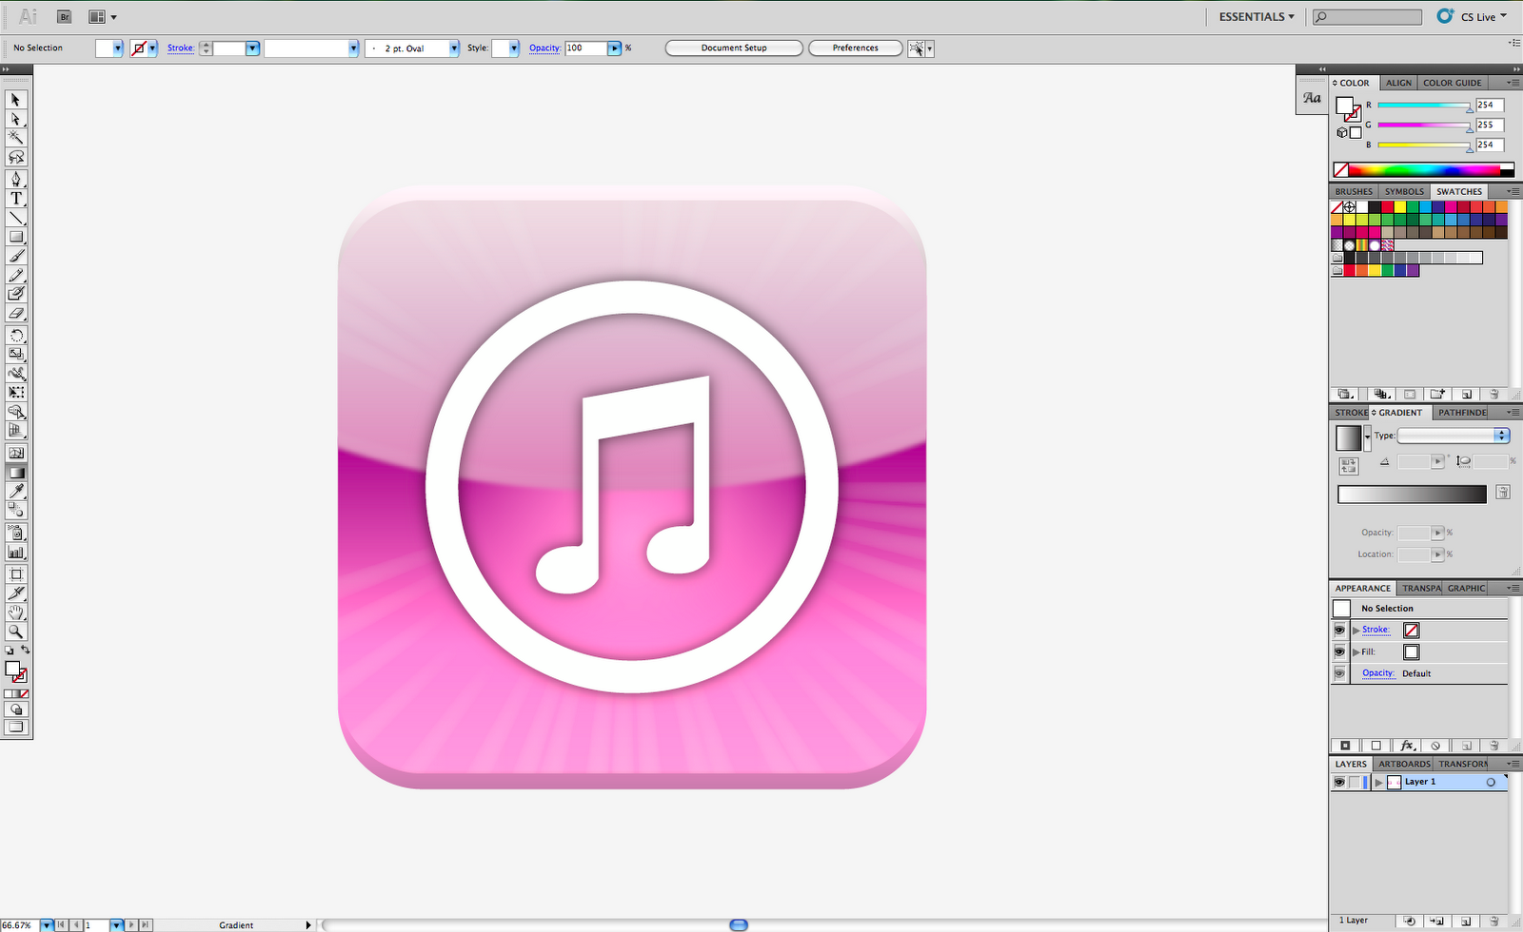1523x932 pixels.
Task: Select the Symbol Sprayer tool
Action: [16, 533]
